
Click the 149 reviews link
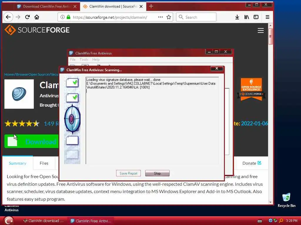(x=51, y=124)
